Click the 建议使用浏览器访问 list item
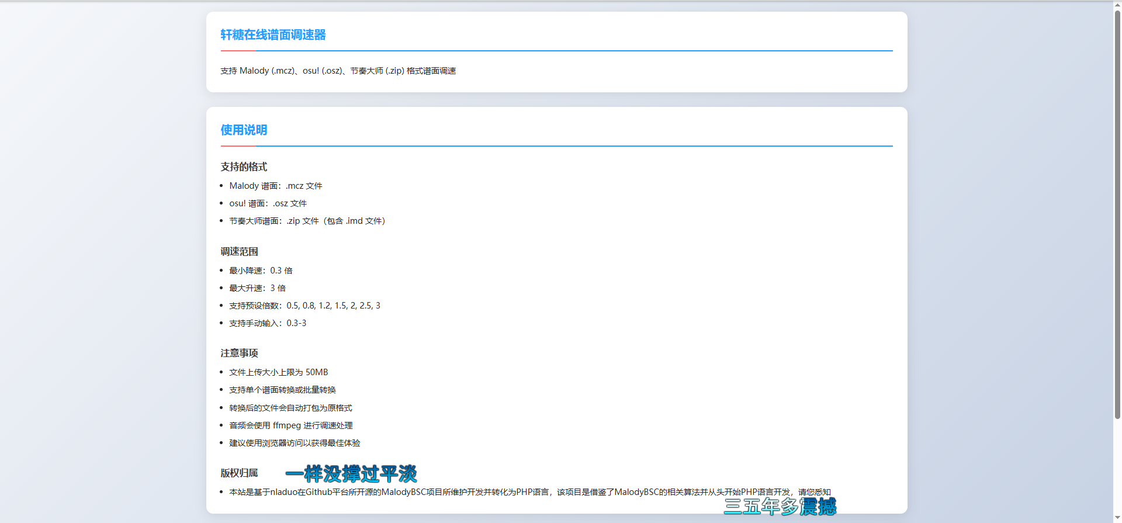 [295, 443]
